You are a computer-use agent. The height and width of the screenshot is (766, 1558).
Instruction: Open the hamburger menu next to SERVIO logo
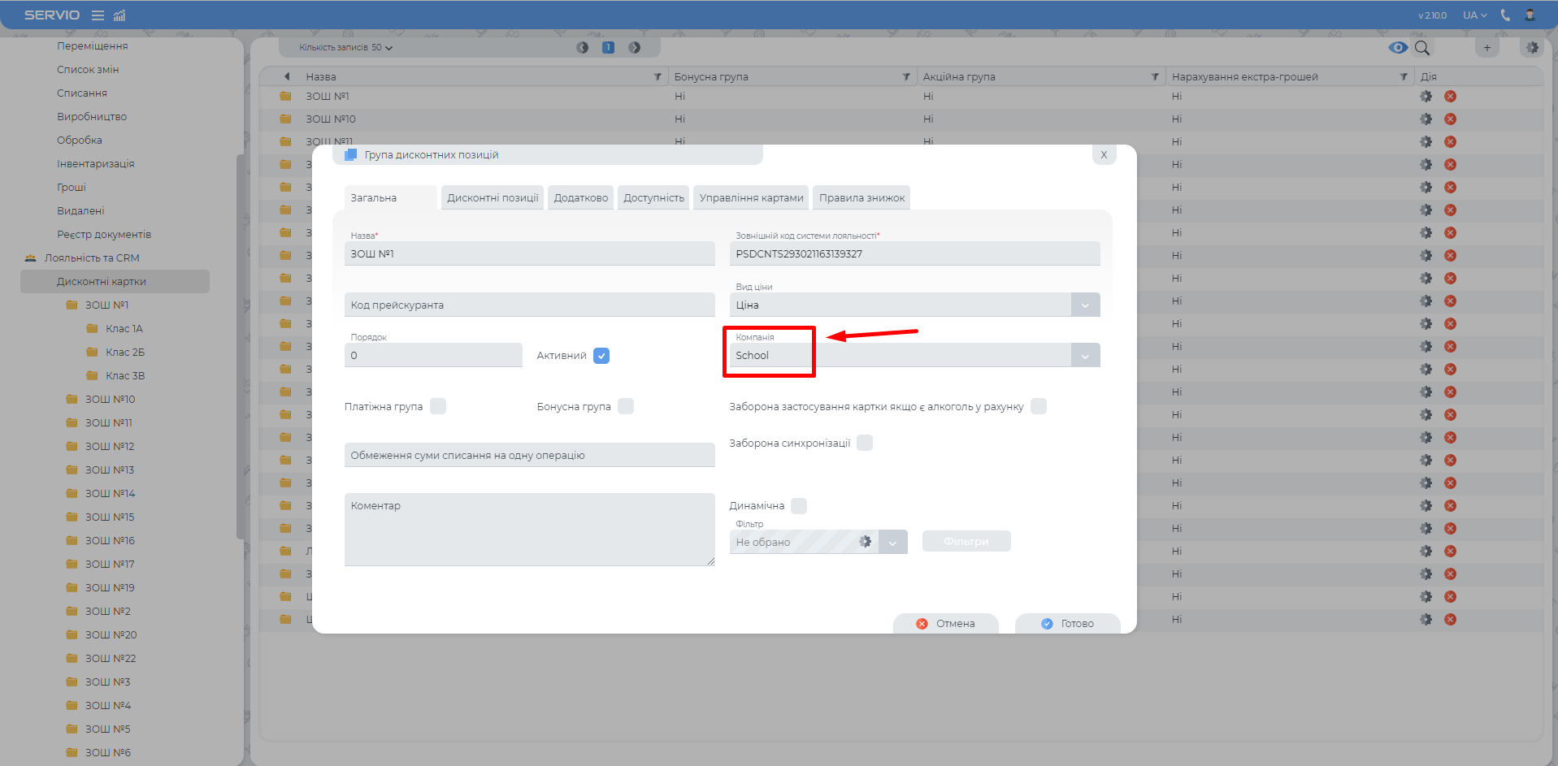98,15
